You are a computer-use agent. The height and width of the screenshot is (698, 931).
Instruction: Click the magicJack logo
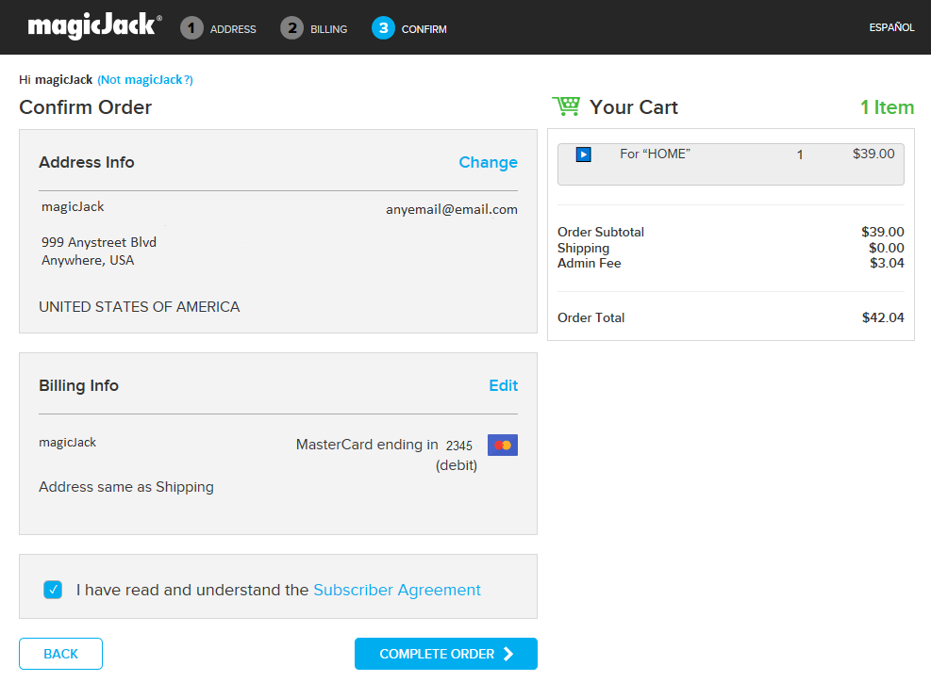pos(93,26)
